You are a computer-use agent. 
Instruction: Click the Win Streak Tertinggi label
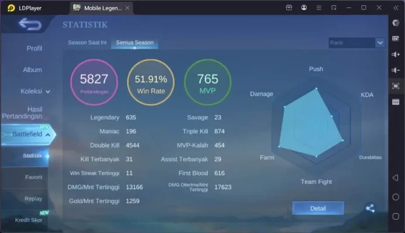95,173
